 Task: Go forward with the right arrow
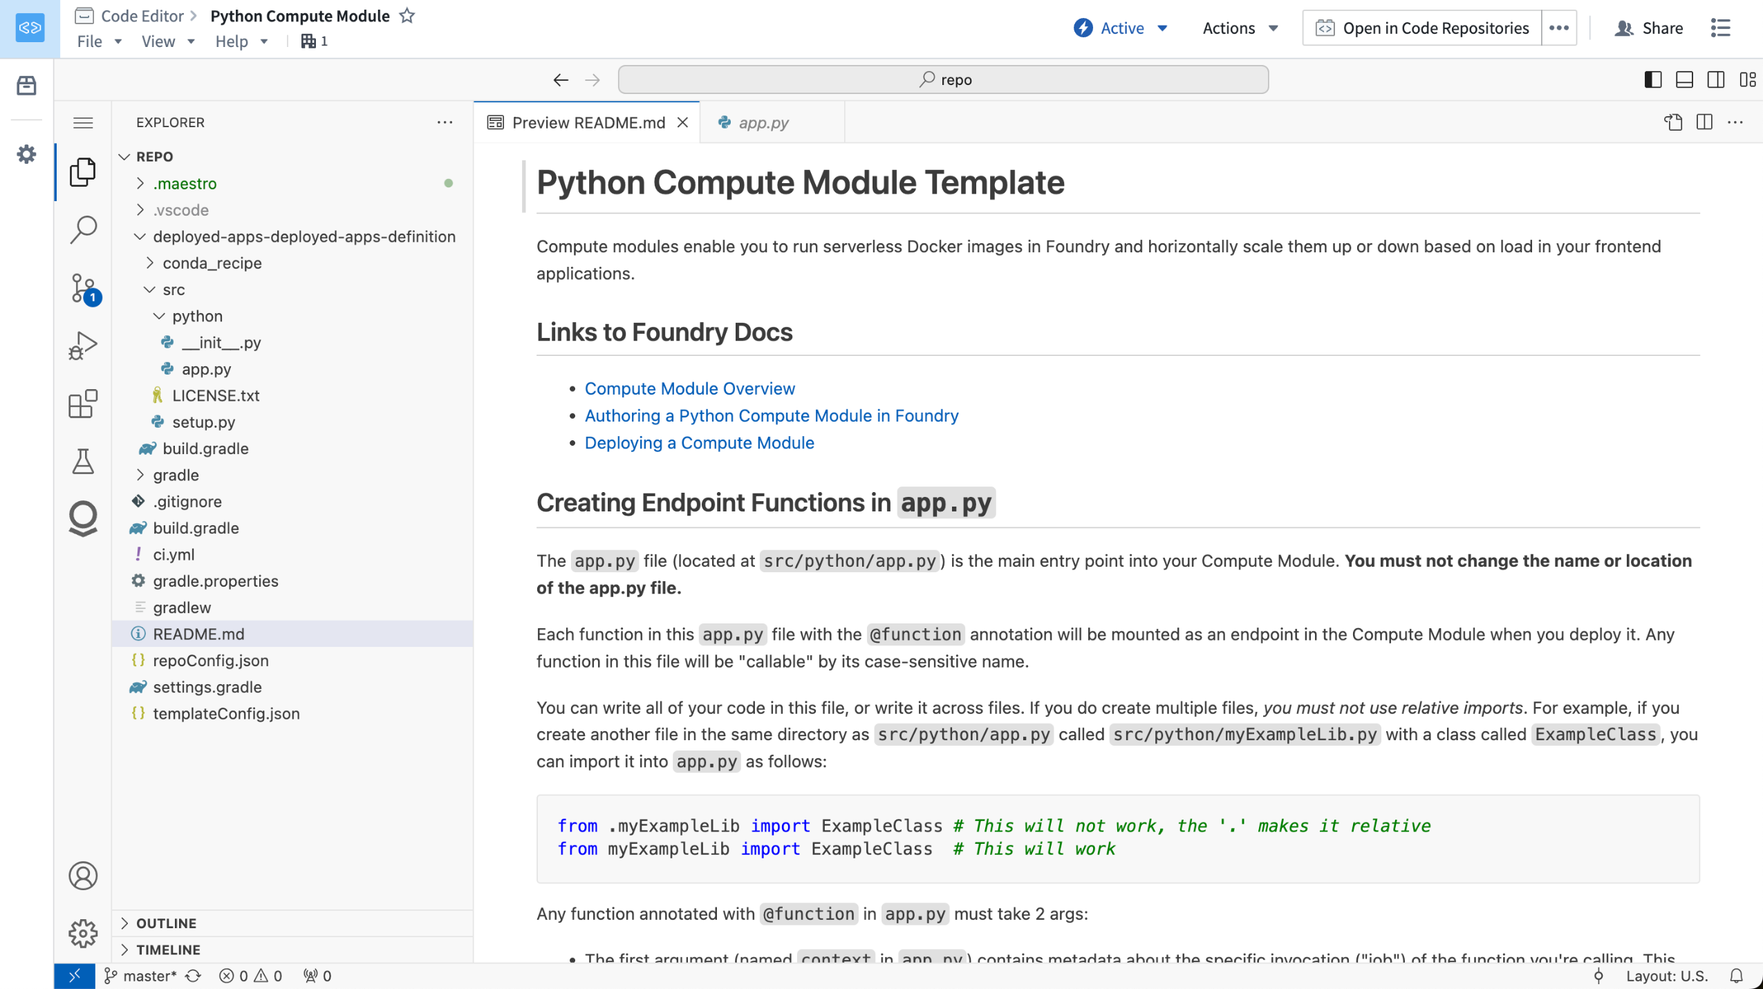pos(593,79)
